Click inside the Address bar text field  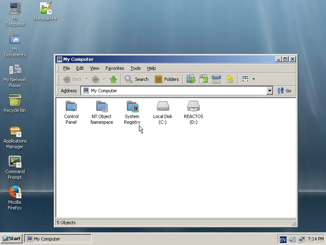[175, 91]
